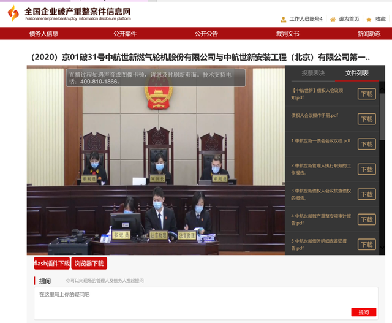This screenshot has height=323, width=392.
Task: Click the 收藏 link
Action: click(380, 19)
